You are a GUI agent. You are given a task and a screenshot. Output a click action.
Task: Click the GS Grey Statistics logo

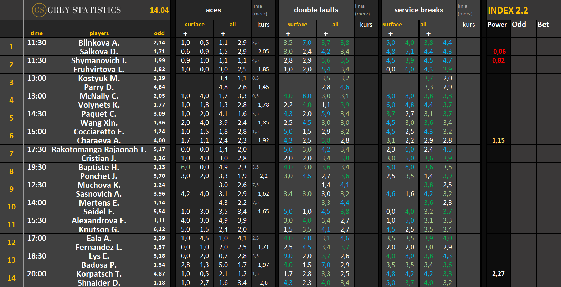pyautogui.click(x=77, y=10)
